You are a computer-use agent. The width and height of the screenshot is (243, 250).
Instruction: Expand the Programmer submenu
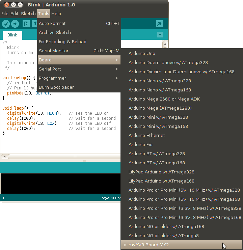coord(79,78)
